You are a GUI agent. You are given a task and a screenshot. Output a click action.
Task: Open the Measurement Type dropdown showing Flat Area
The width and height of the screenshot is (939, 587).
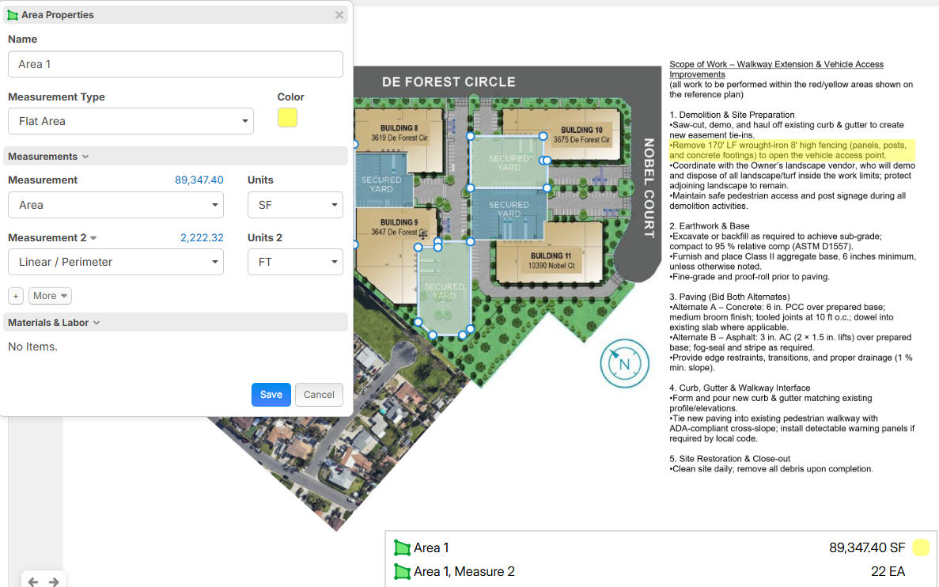(131, 121)
